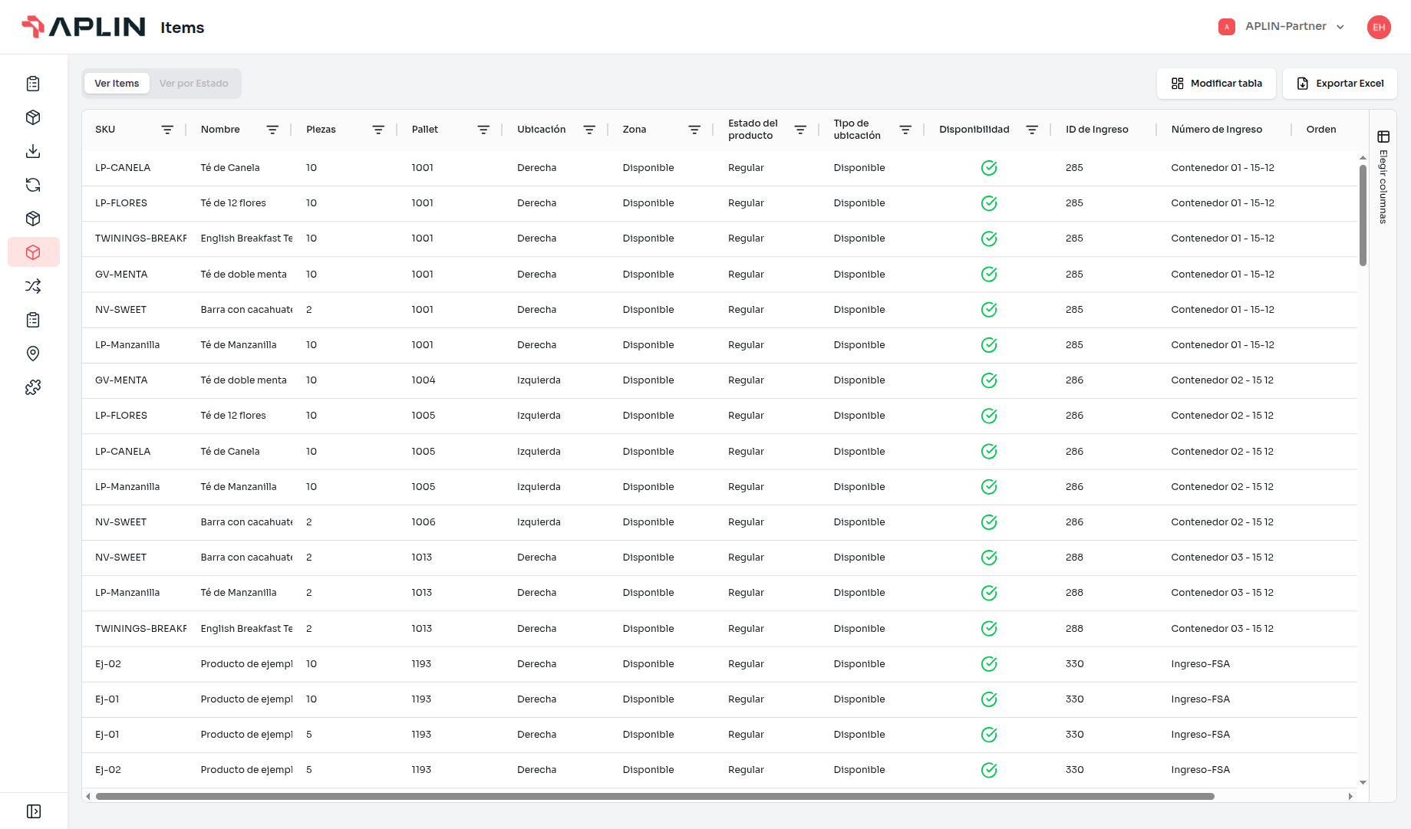Switch to the Ver por Estado tab
This screenshot has height=829, width=1411.
click(x=194, y=84)
